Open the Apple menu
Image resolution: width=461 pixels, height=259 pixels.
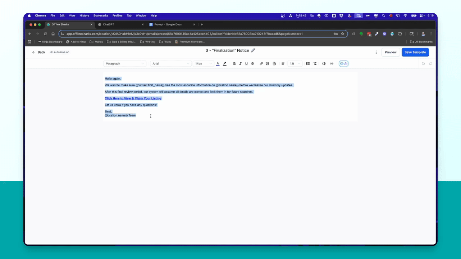click(29, 15)
